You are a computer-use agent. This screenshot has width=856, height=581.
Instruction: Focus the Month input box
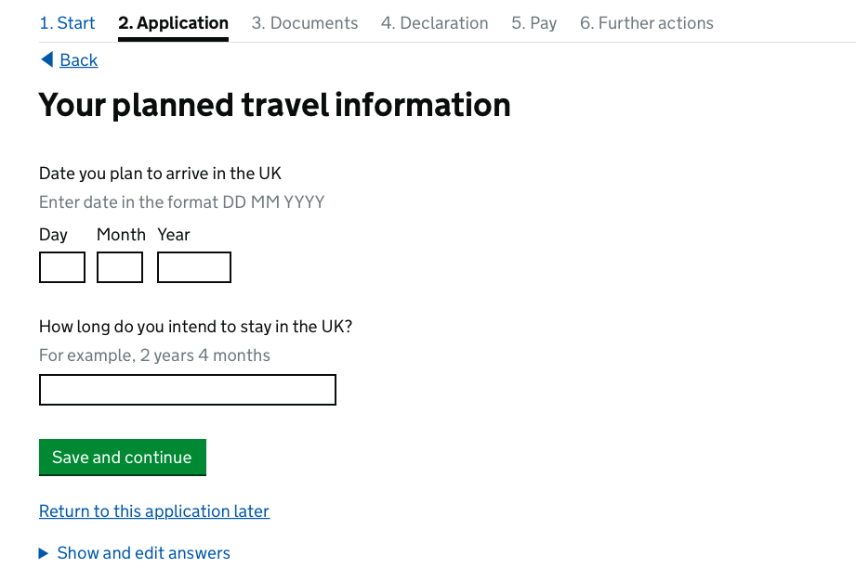click(x=120, y=267)
